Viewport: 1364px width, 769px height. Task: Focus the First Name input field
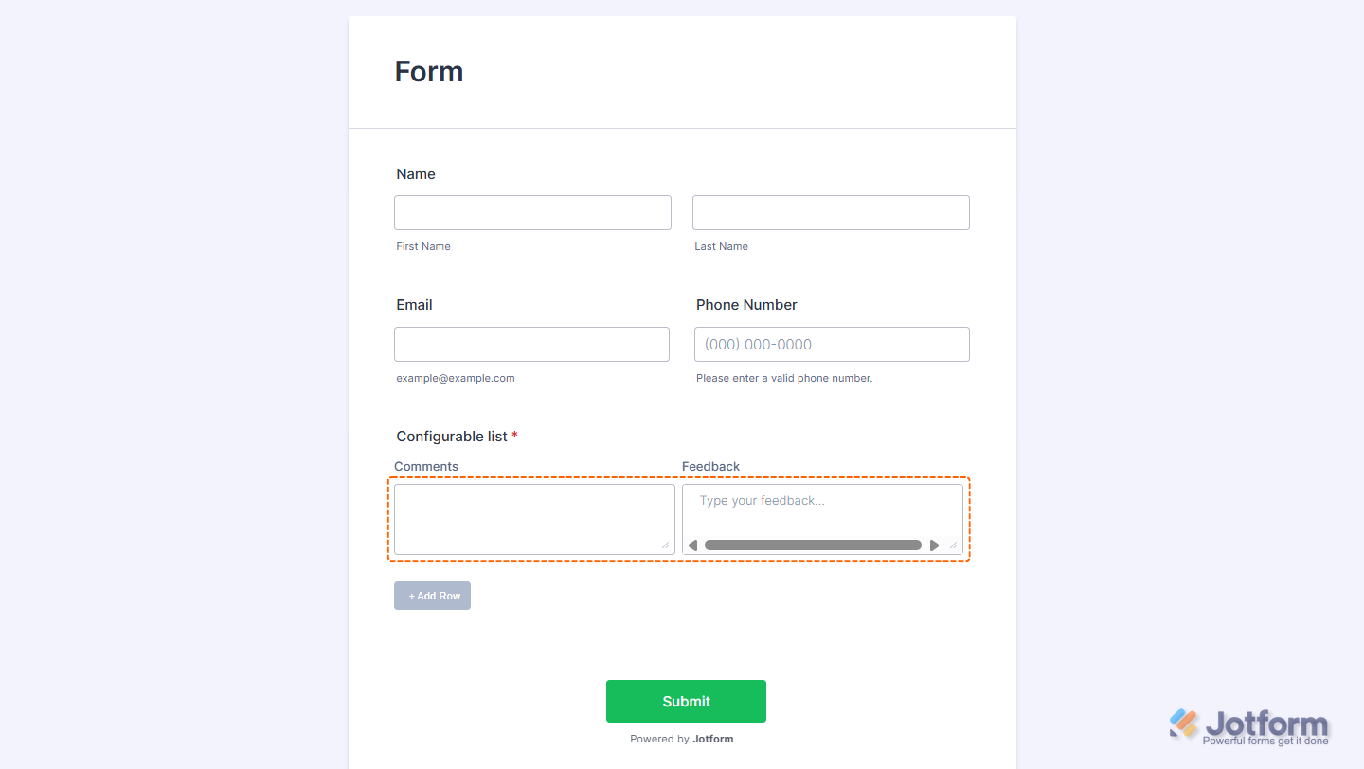point(532,212)
